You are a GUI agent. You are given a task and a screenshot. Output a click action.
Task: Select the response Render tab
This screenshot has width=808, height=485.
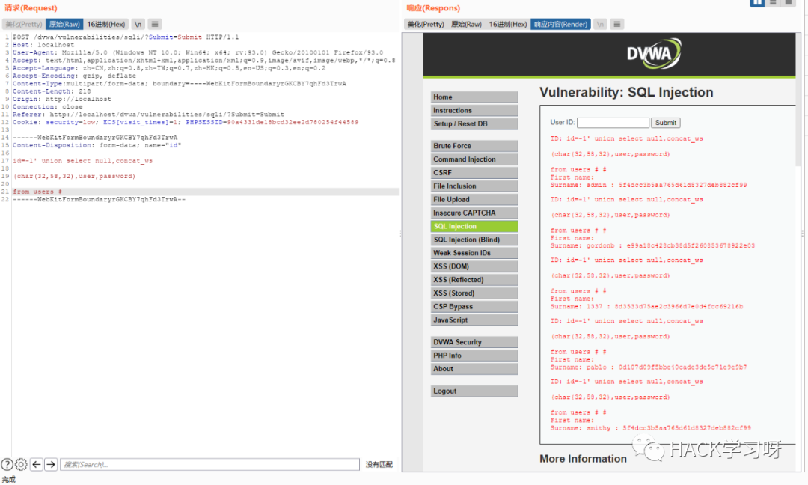click(x=560, y=24)
